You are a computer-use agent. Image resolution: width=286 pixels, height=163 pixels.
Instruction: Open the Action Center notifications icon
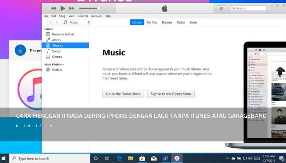tap(282, 159)
